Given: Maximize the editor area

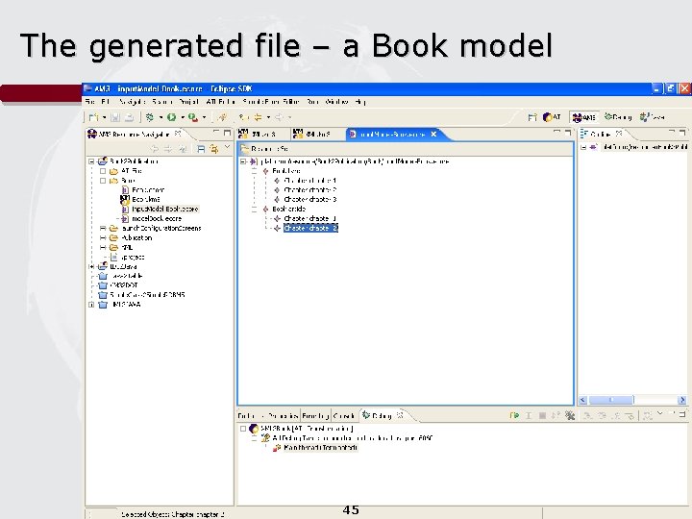Looking at the screenshot, I should [x=568, y=133].
